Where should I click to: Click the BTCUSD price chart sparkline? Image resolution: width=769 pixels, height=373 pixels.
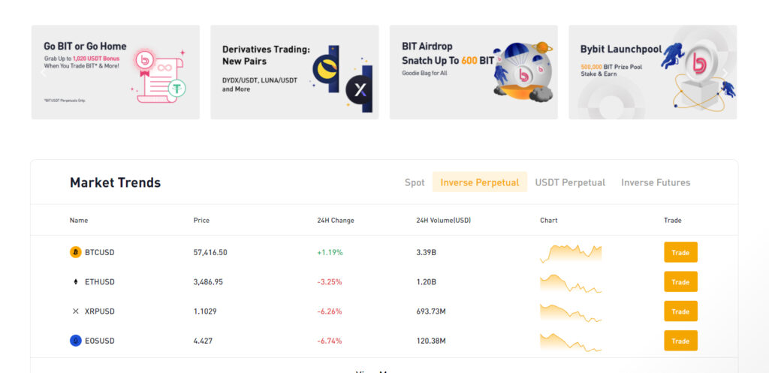(x=571, y=253)
